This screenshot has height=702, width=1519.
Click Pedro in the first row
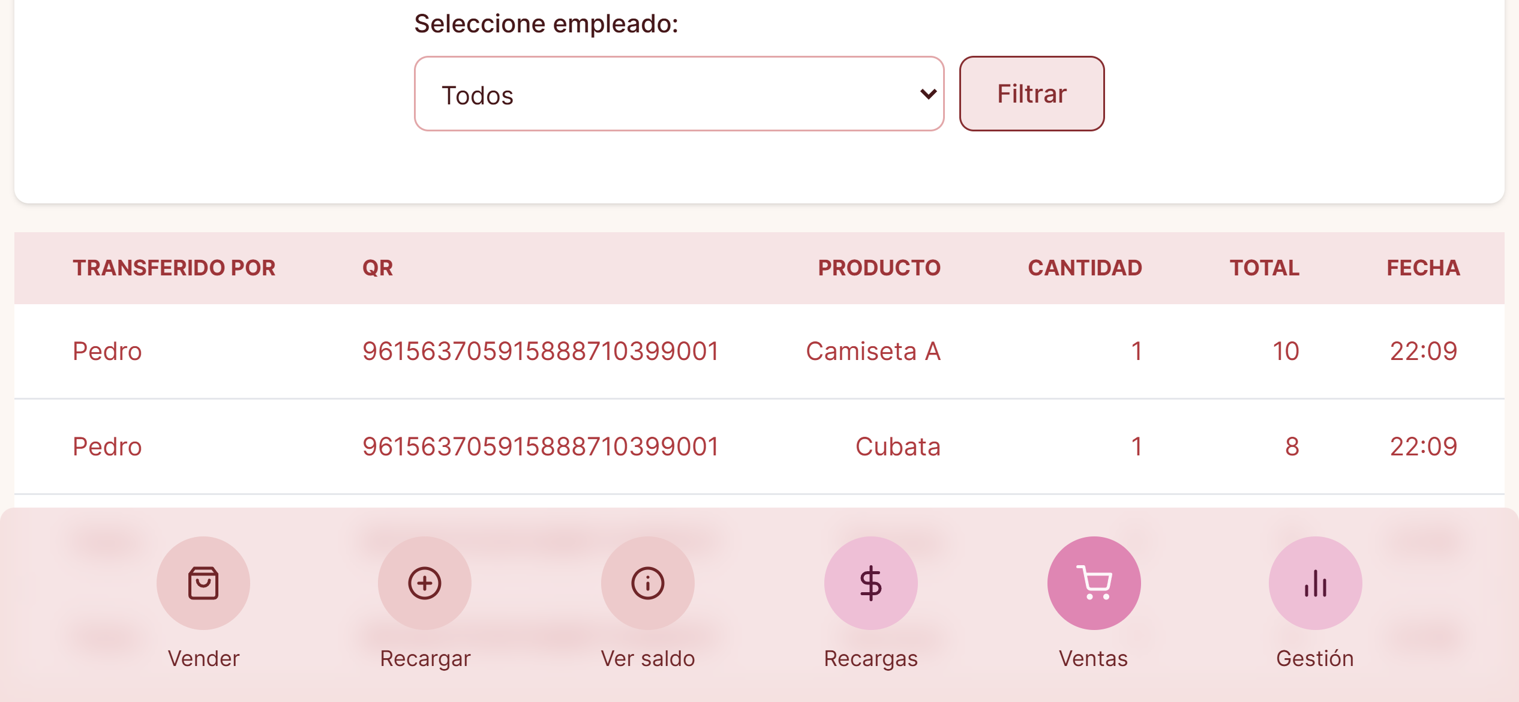click(x=107, y=351)
